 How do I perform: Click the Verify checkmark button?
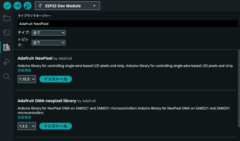coord(7,6)
